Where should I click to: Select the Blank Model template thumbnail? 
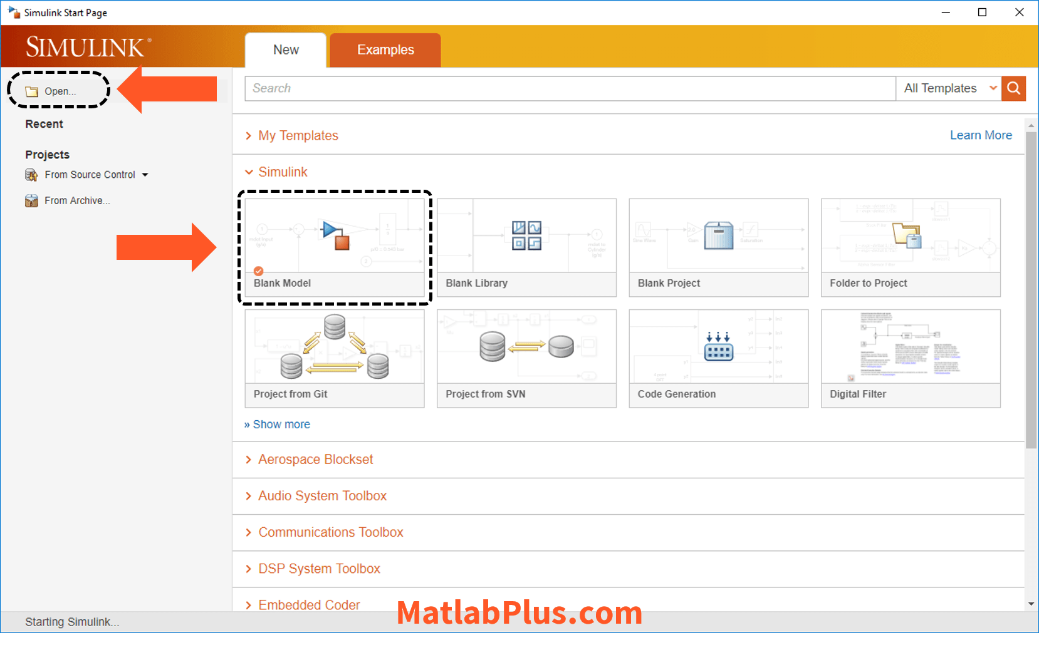point(335,236)
